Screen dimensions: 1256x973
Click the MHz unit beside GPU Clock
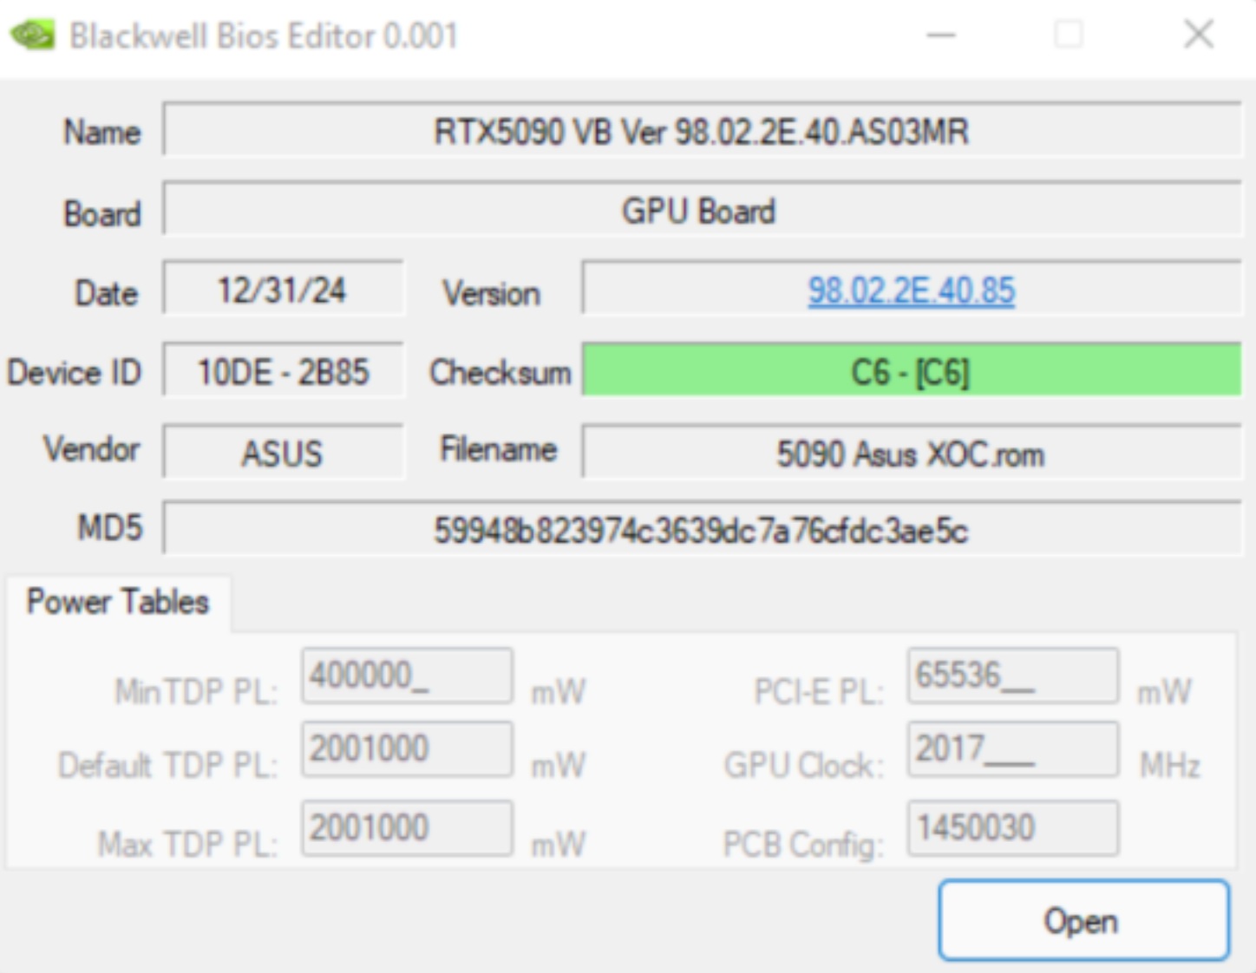1169,765
